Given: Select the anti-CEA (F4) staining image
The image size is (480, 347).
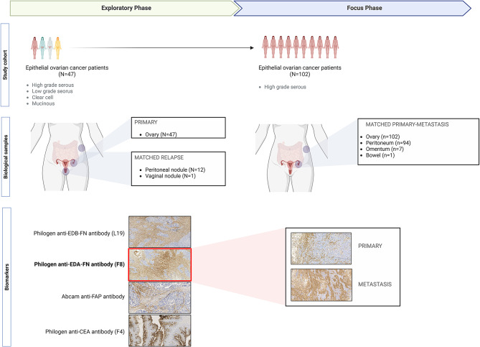Looking at the screenshot, I should pos(159,327).
